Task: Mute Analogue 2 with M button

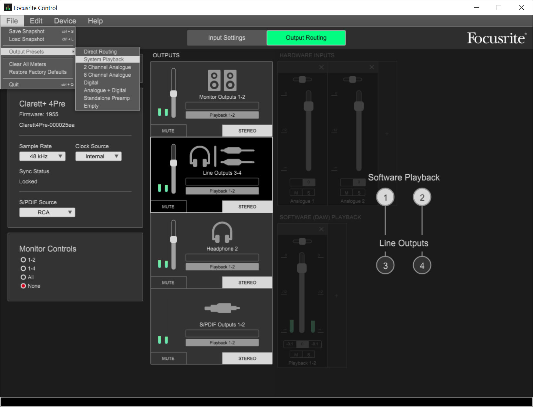Action: click(x=347, y=193)
